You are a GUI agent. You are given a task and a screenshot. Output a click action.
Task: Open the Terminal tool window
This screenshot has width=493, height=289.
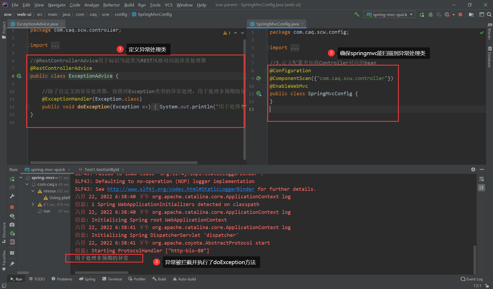tap(112, 279)
